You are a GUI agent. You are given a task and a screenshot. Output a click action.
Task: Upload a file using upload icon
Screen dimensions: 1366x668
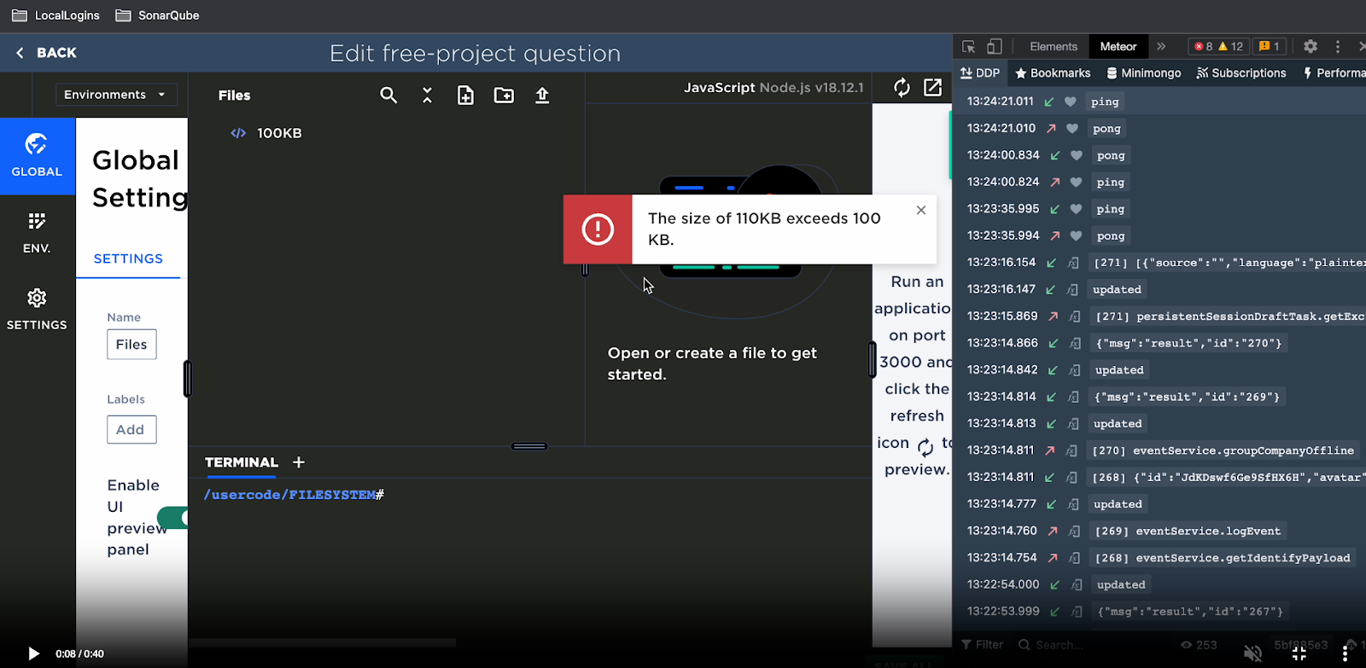(x=542, y=96)
